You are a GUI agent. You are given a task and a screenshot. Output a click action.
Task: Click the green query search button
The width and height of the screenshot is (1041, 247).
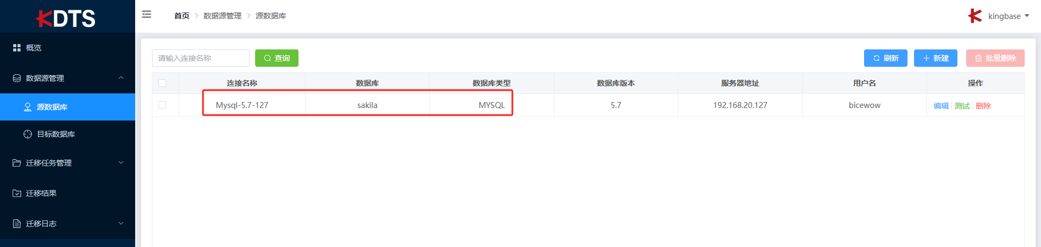coord(277,58)
